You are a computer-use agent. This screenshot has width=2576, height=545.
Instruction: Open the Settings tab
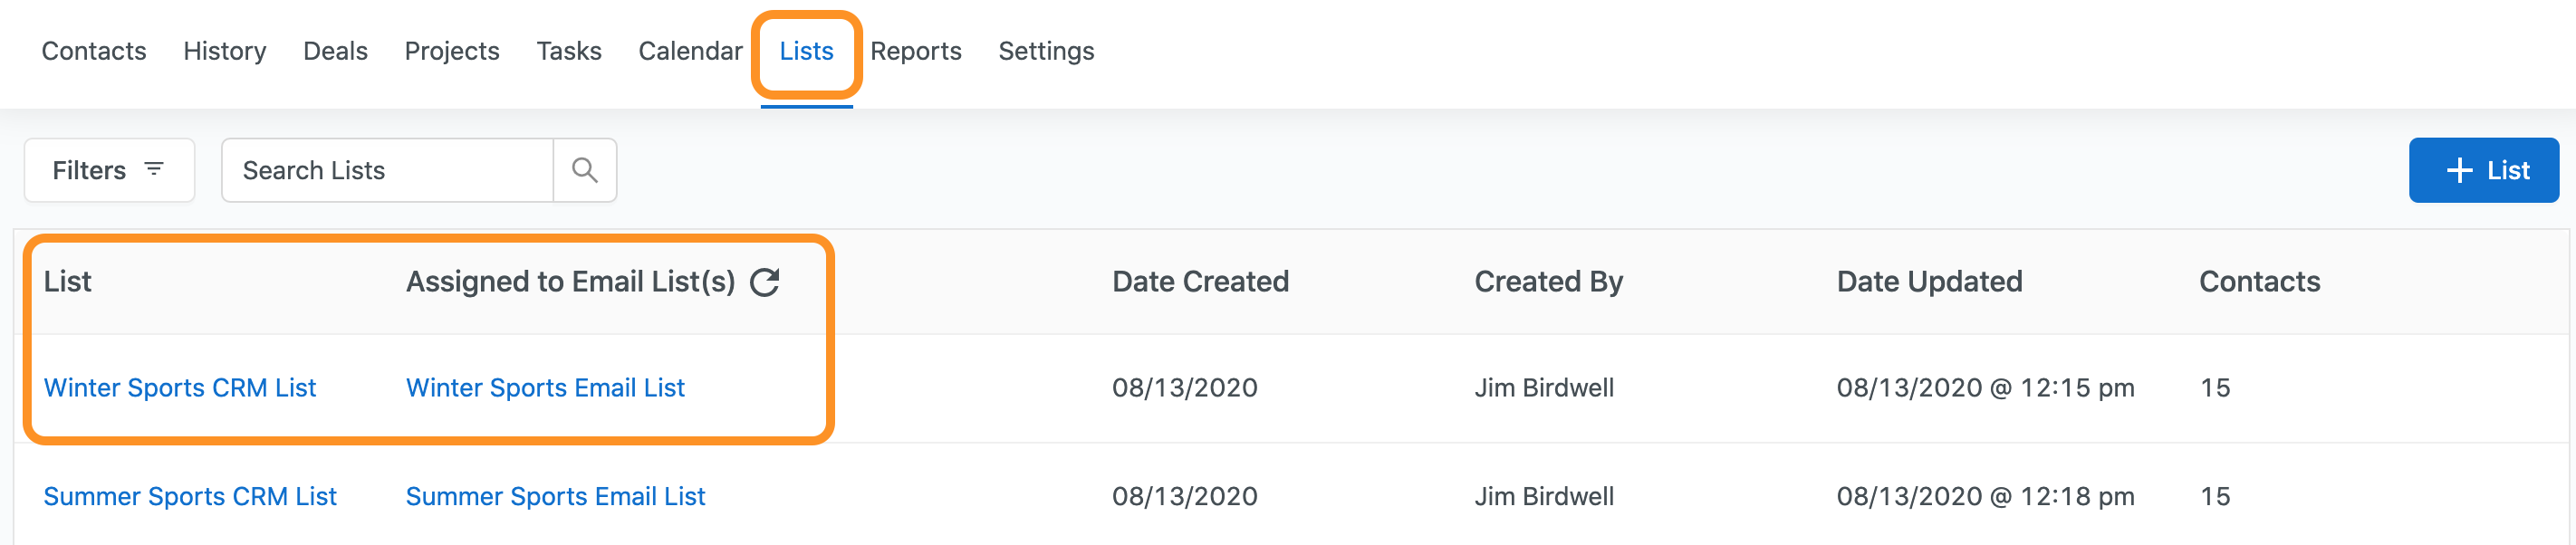pos(1046,51)
